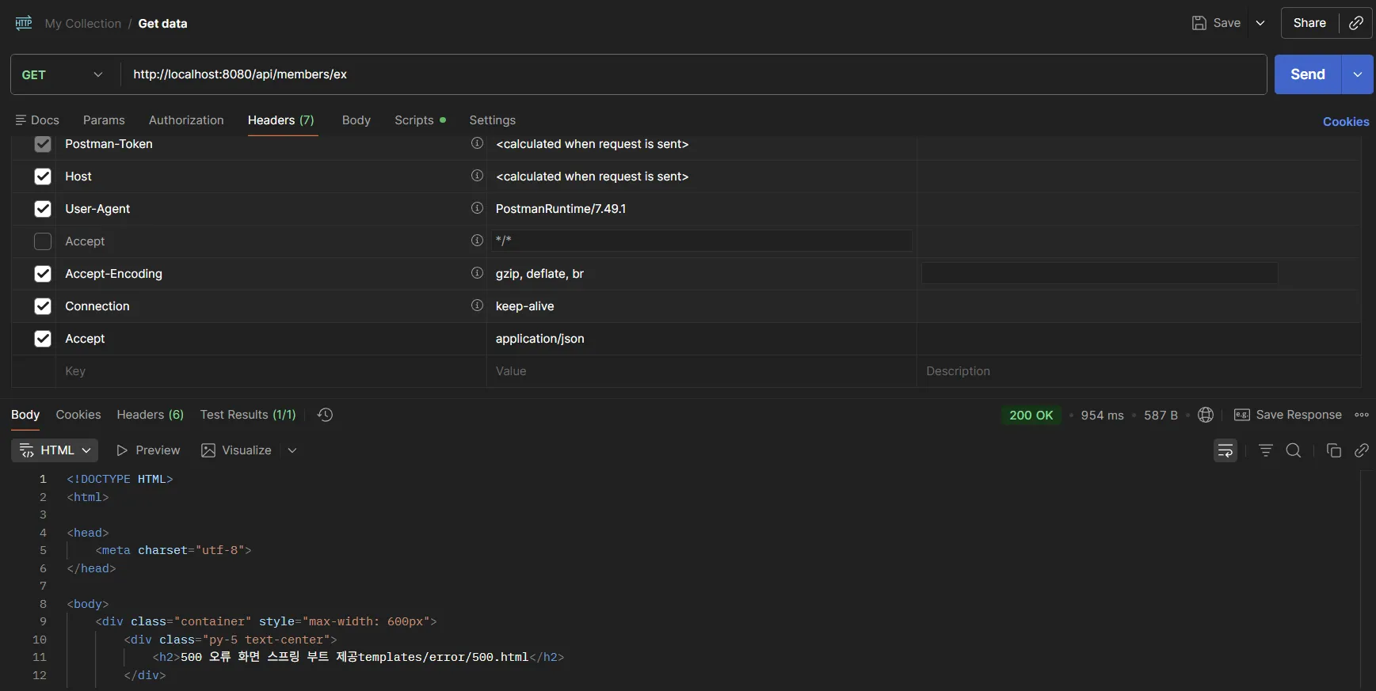Screen dimensions: 1376x691
Task: Open the response filter icon
Action: pos(1265,450)
